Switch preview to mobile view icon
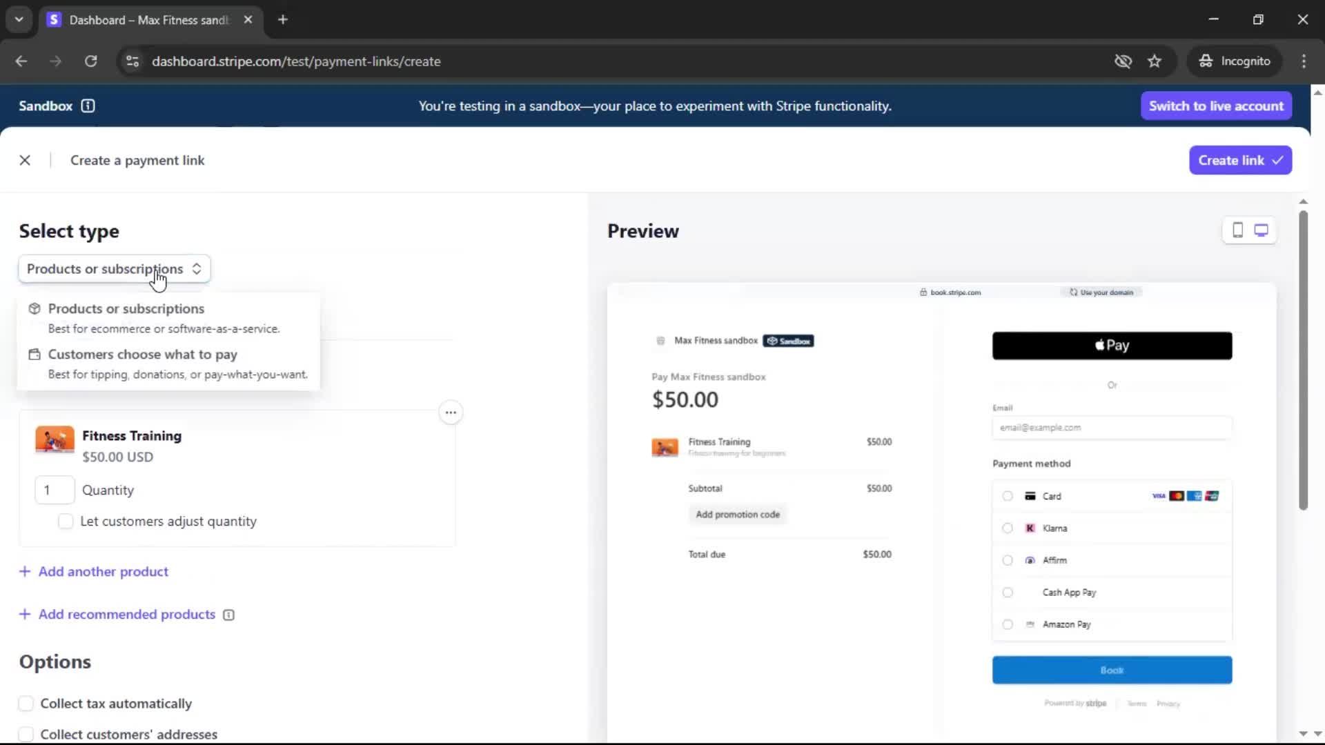 1237,230
